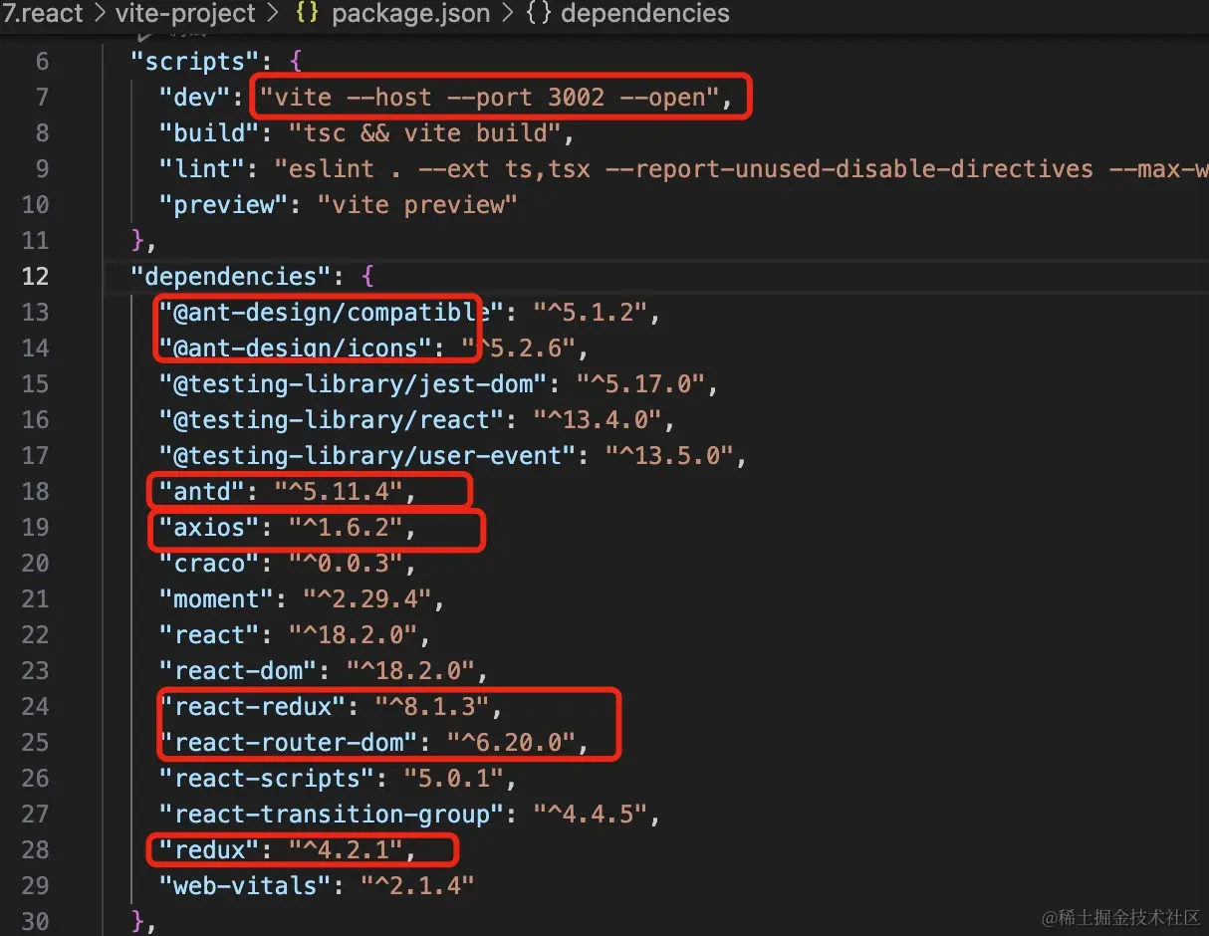Click line number 12 in the gutter

[35, 276]
